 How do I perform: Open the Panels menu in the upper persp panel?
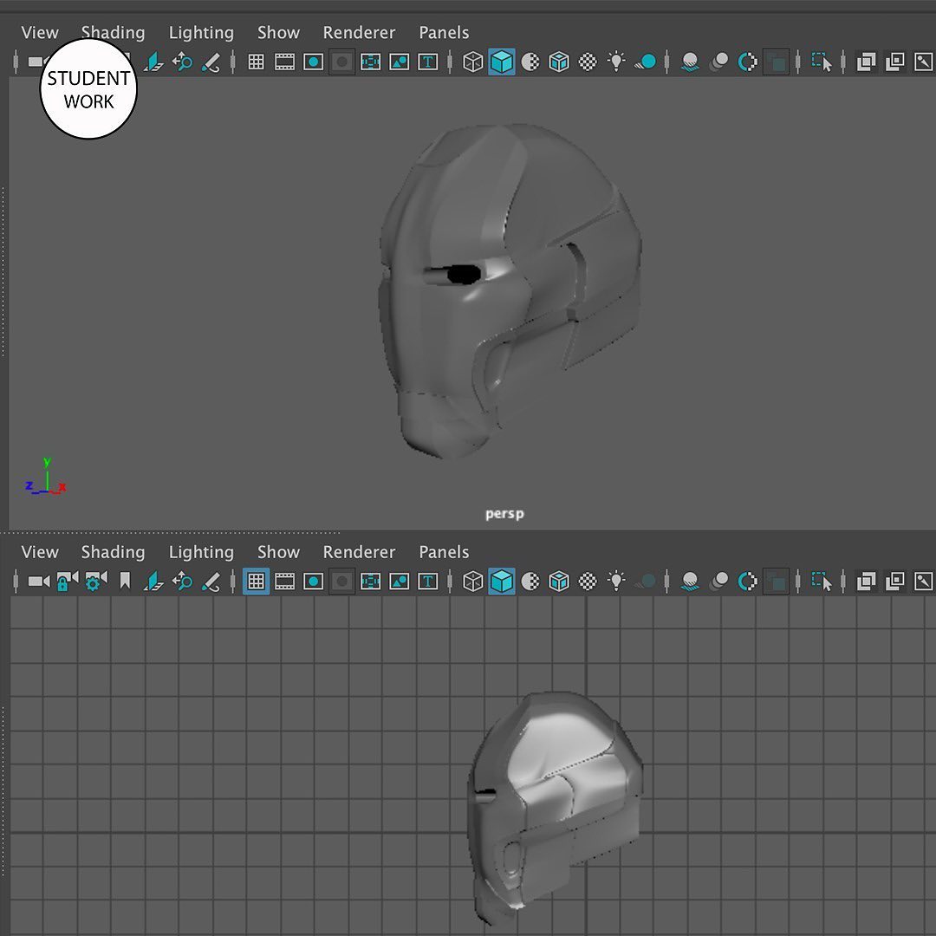click(444, 33)
